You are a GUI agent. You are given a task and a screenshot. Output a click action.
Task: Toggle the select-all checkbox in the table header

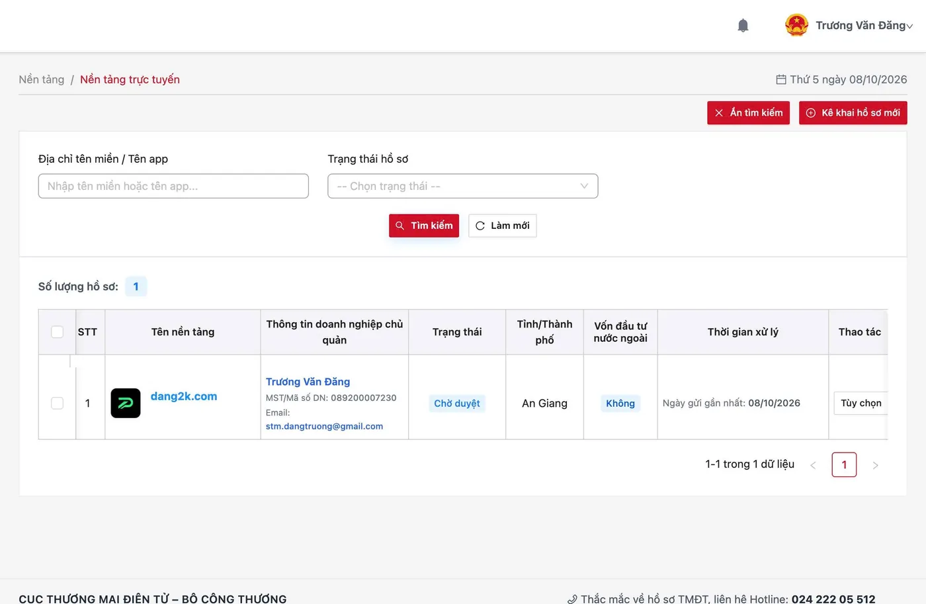(x=58, y=332)
